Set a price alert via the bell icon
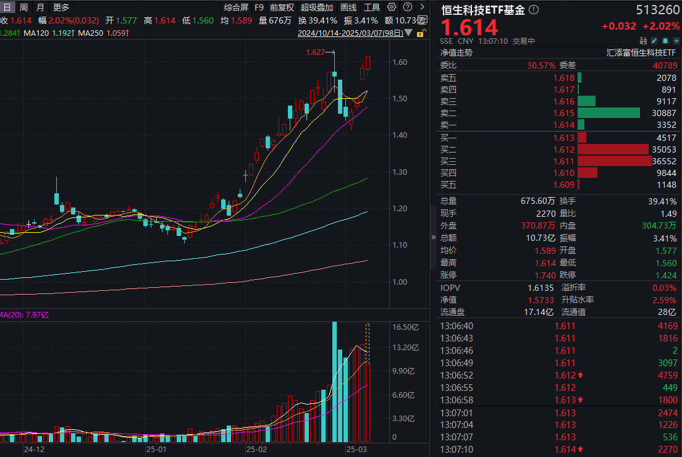Image resolution: width=682 pixels, height=457 pixels. click(x=665, y=40)
